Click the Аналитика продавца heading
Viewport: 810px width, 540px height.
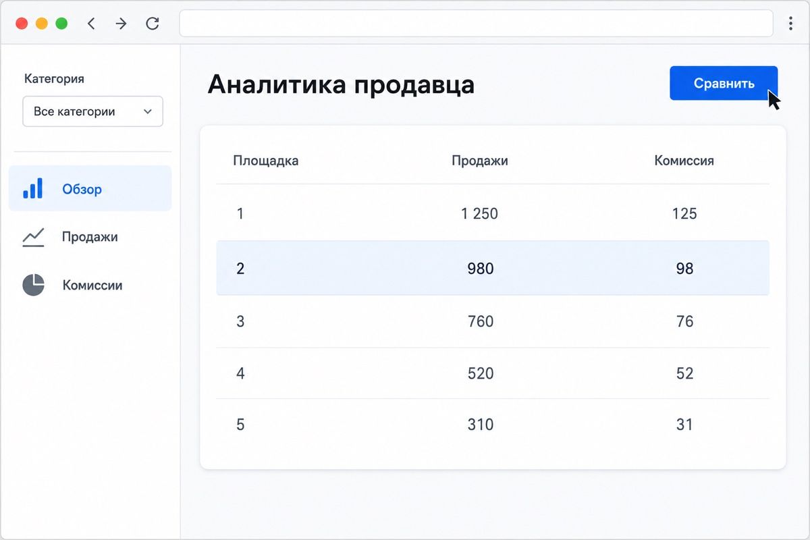[341, 85]
